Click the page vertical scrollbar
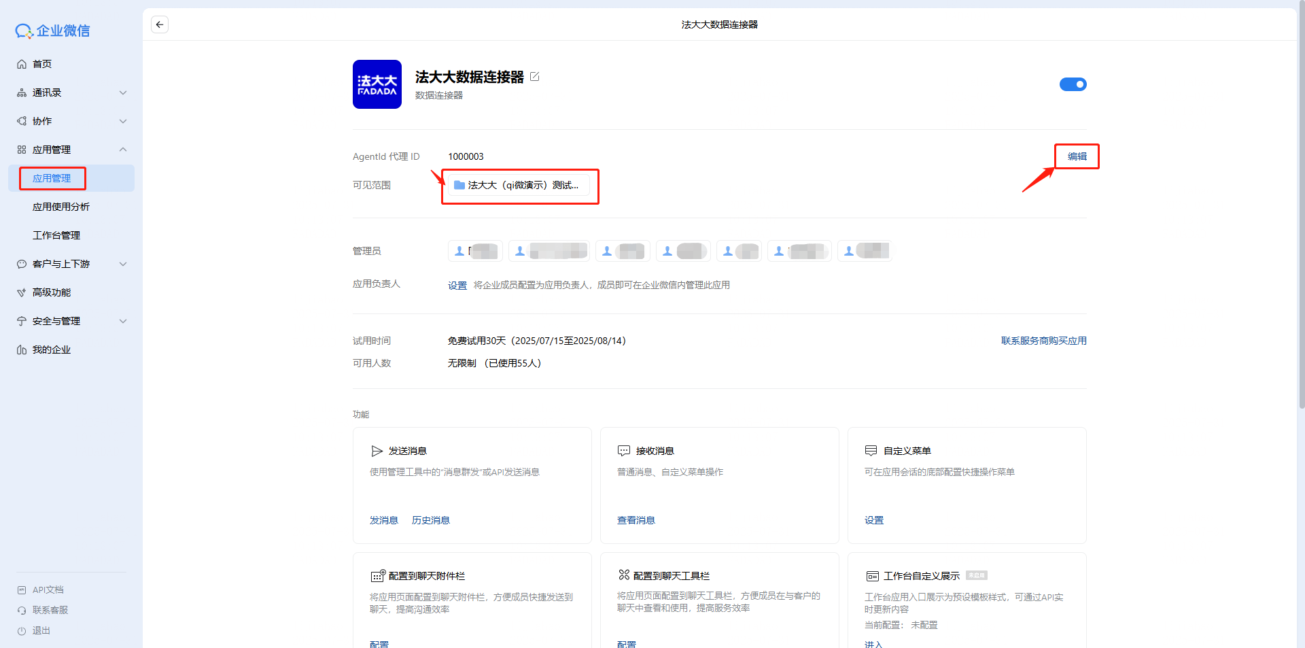 (x=1301, y=204)
